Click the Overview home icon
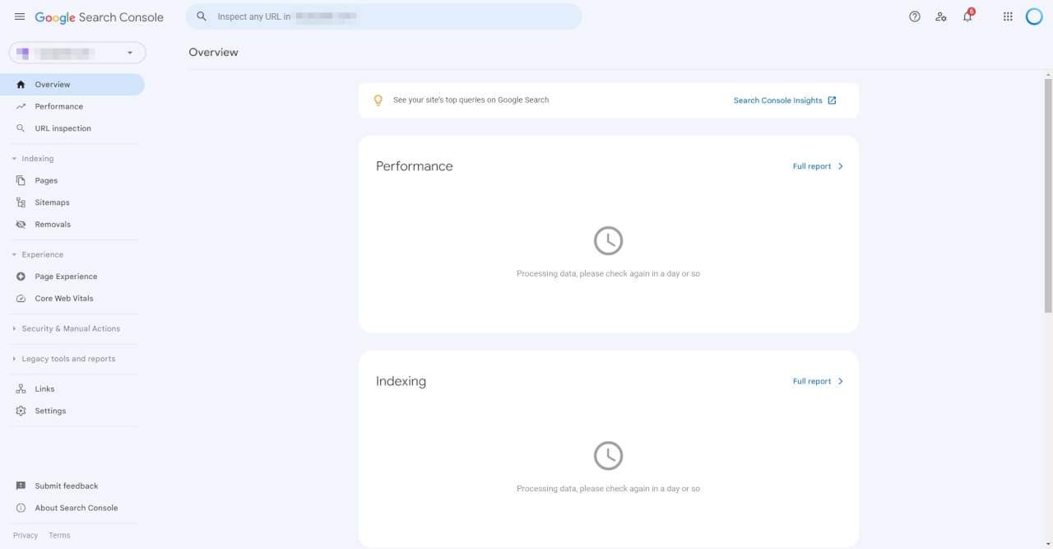Viewport: 1053px width, 549px height. coord(21,85)
